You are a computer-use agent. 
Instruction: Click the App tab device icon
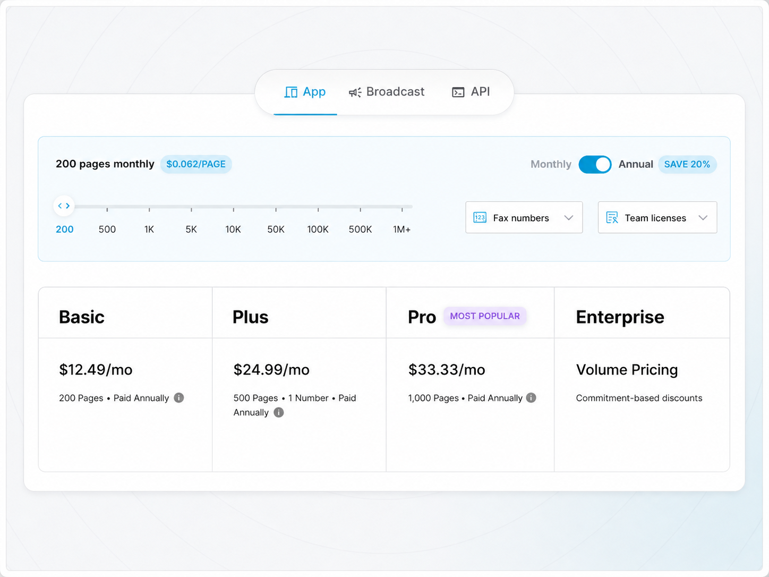click(291, 92)
